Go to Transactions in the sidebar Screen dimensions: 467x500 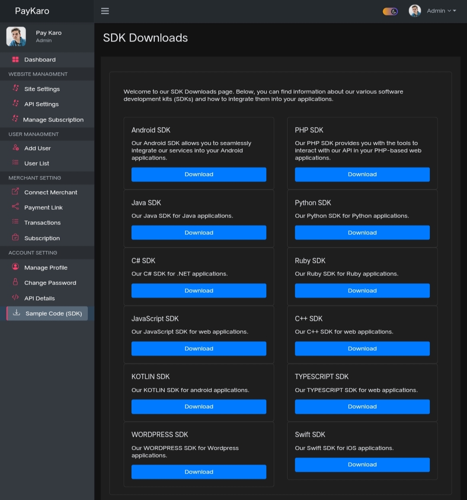tap(42, 223)
